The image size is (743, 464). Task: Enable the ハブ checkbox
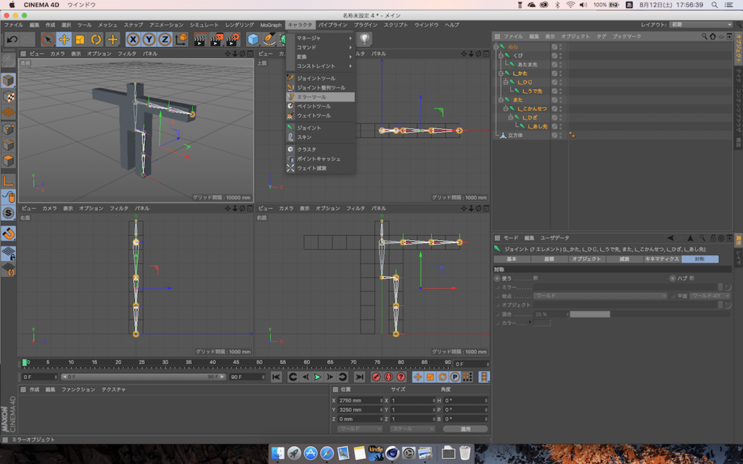point(691,278)
